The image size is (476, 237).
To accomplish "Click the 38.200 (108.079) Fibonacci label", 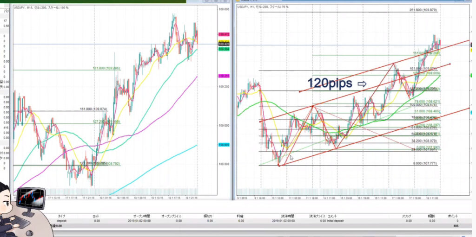I will click(x=424, y=141).
